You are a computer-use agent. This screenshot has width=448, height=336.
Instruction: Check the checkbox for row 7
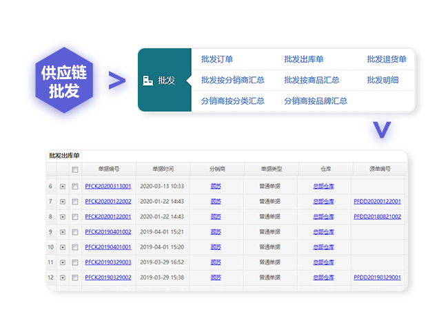pos(75,202)
